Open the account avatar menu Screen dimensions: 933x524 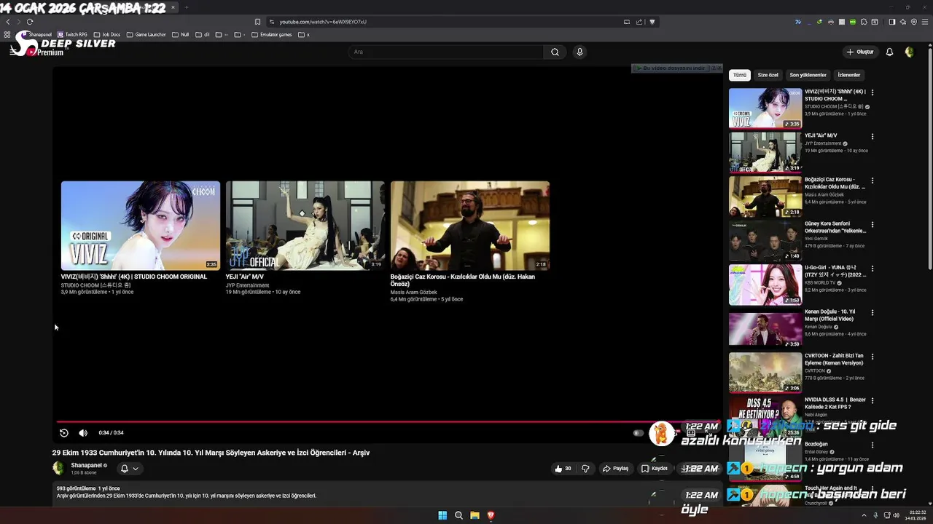pyautogui.click(x=909, y=52)
